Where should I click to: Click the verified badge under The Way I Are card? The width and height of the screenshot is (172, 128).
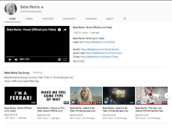click(x=147, y=115)
